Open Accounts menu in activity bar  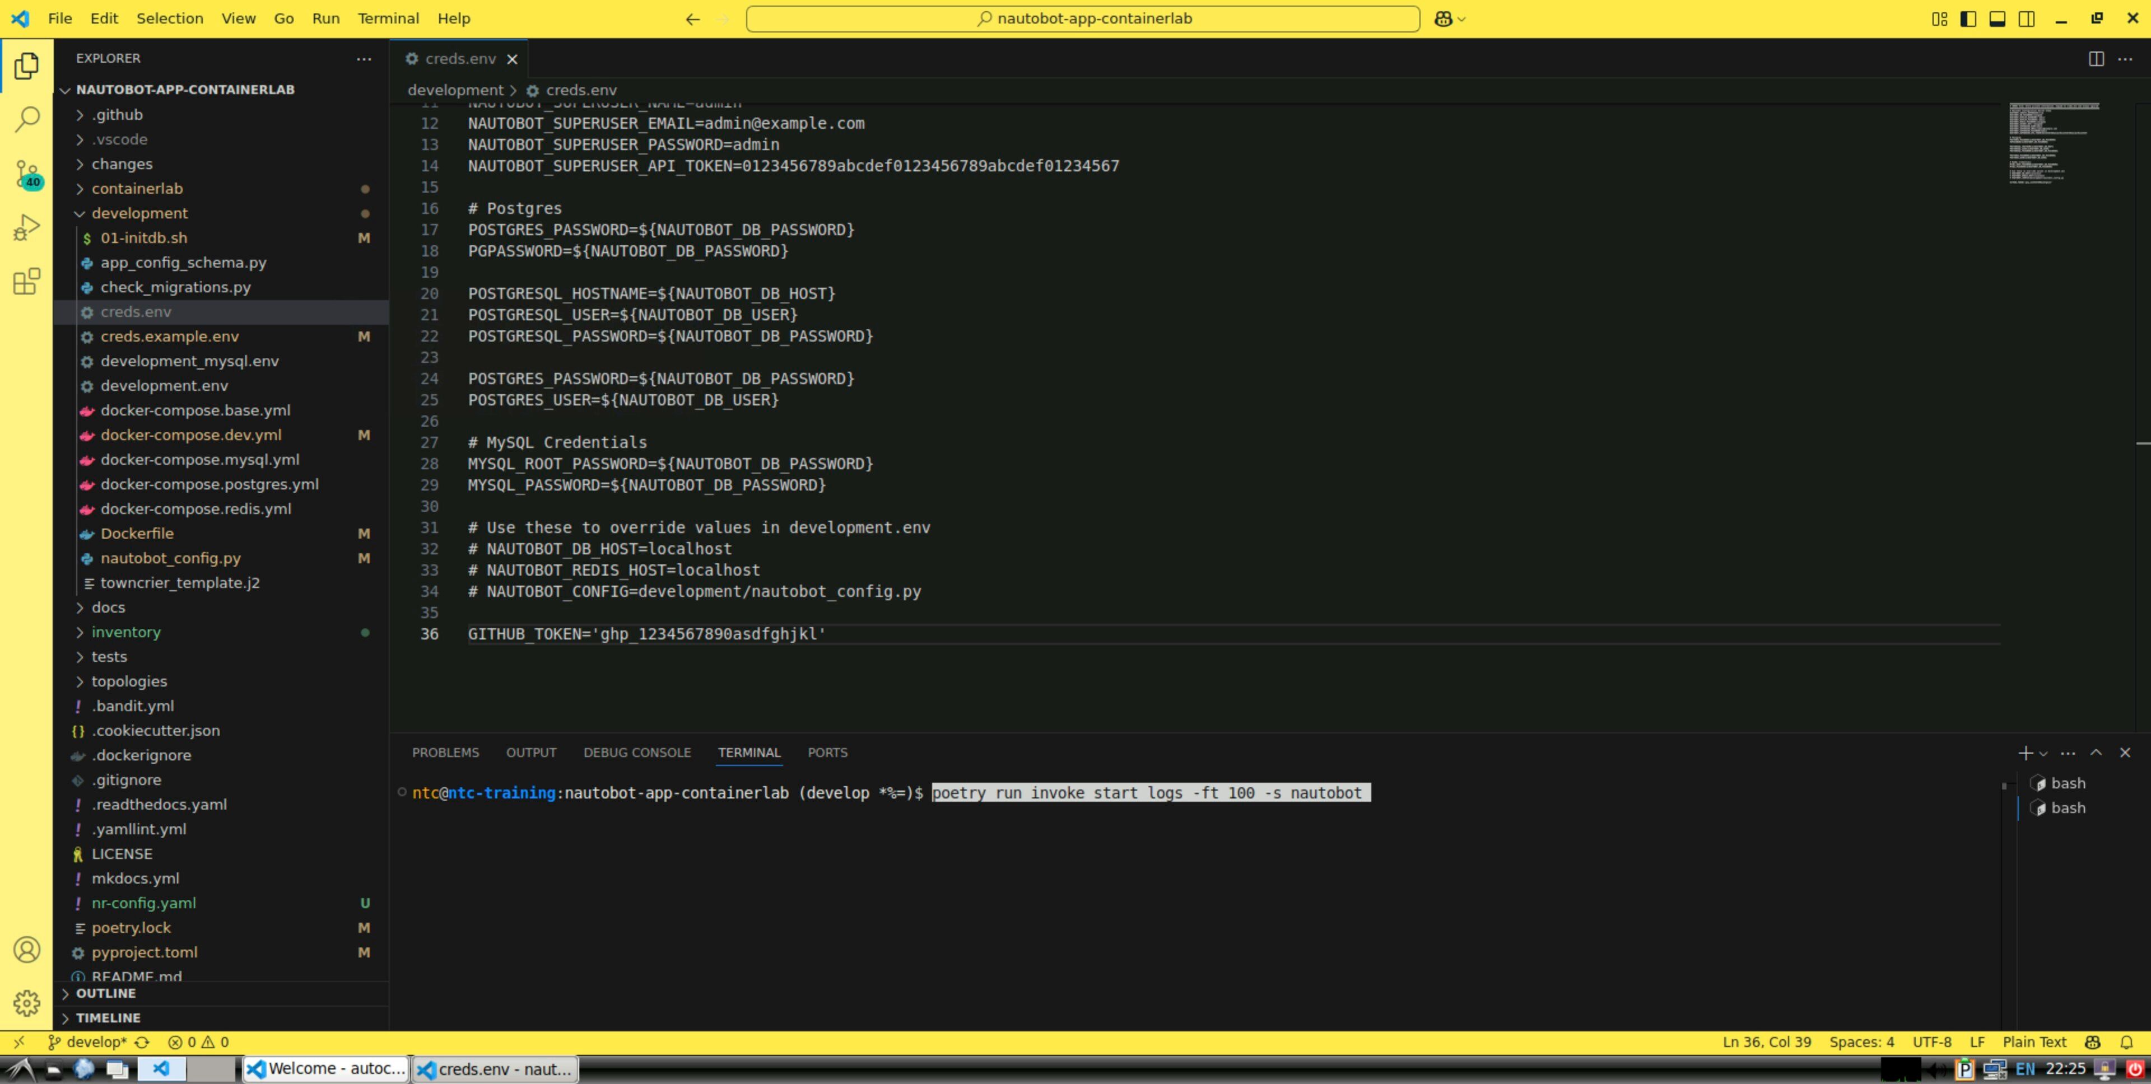[27, 950]
